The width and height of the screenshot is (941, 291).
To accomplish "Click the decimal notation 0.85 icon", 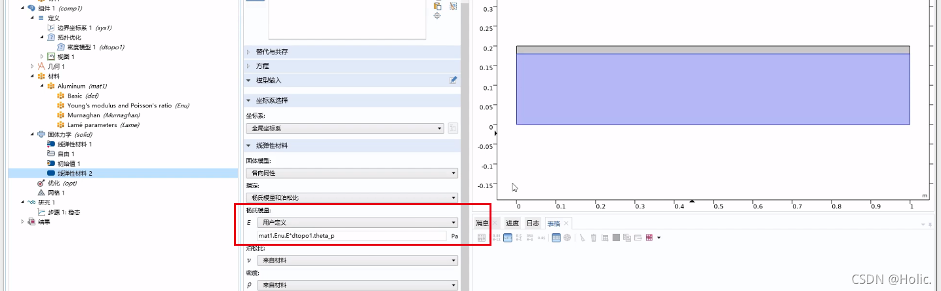I will coord(541,237).
